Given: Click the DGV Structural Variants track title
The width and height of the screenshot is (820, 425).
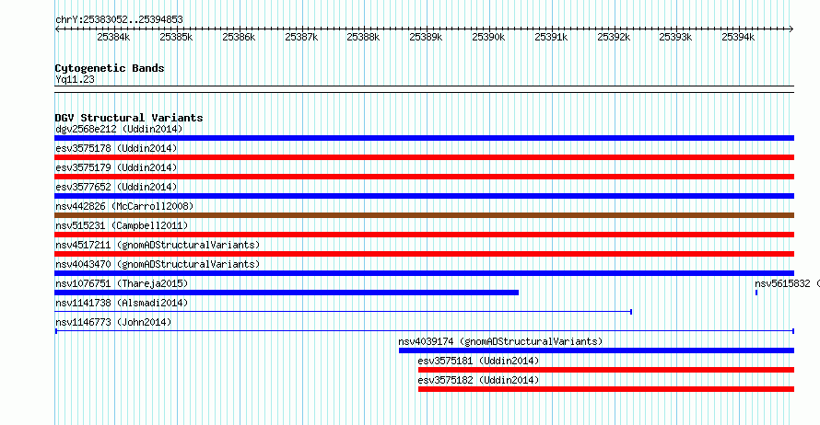Looking at the screenshot, I should click(129, 118).
